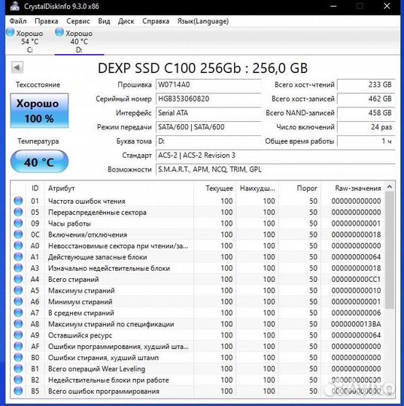Click the total host reads value 233 GB
This screenshot has height=406, width=404.
[366, 85]
